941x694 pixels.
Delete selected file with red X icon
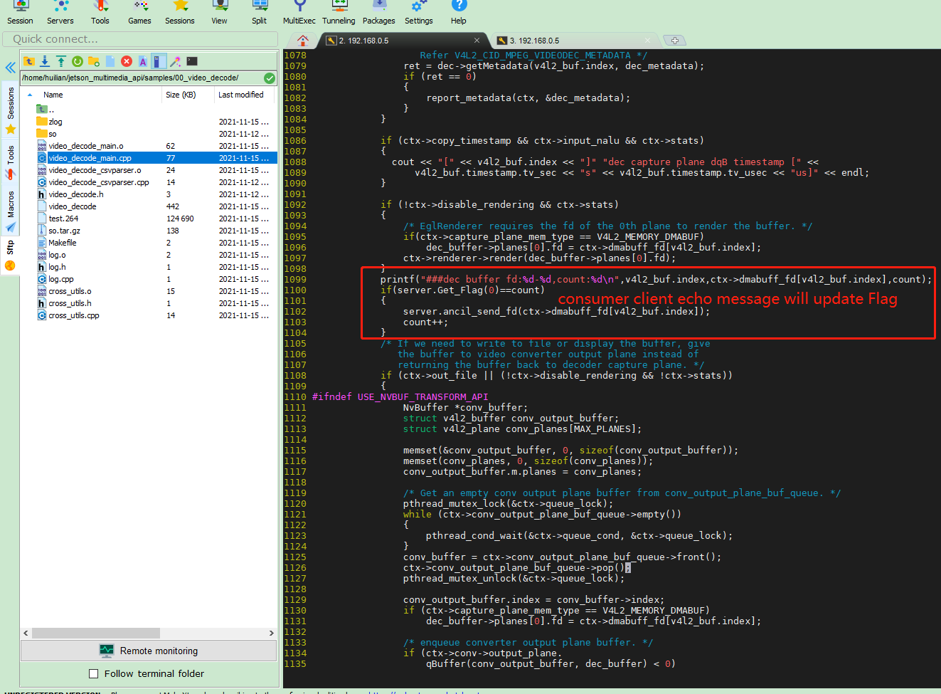point(127,61)
